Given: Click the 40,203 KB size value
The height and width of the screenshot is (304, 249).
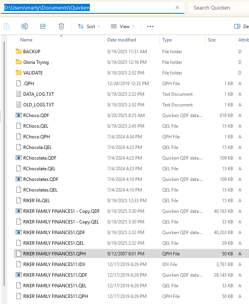Looking at the screenshot, I should point(223,233).
